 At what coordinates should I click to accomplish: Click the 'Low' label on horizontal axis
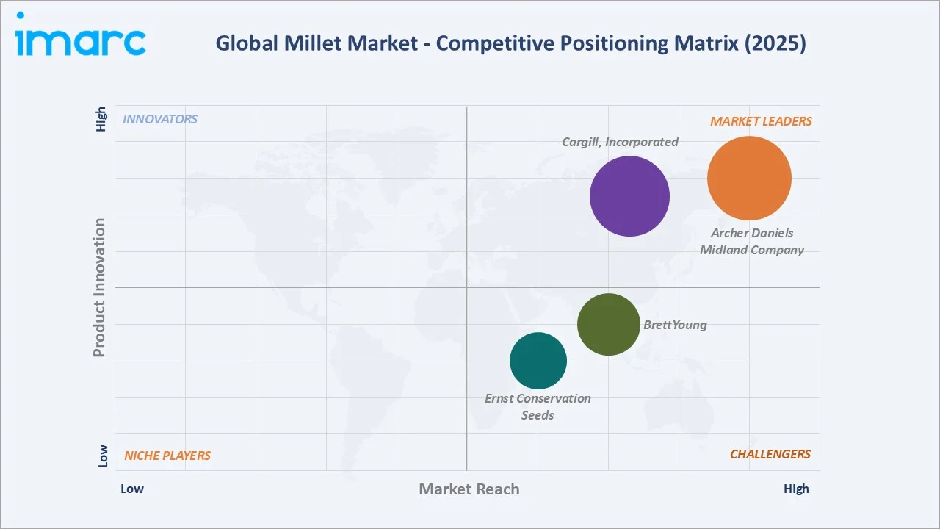132,489
